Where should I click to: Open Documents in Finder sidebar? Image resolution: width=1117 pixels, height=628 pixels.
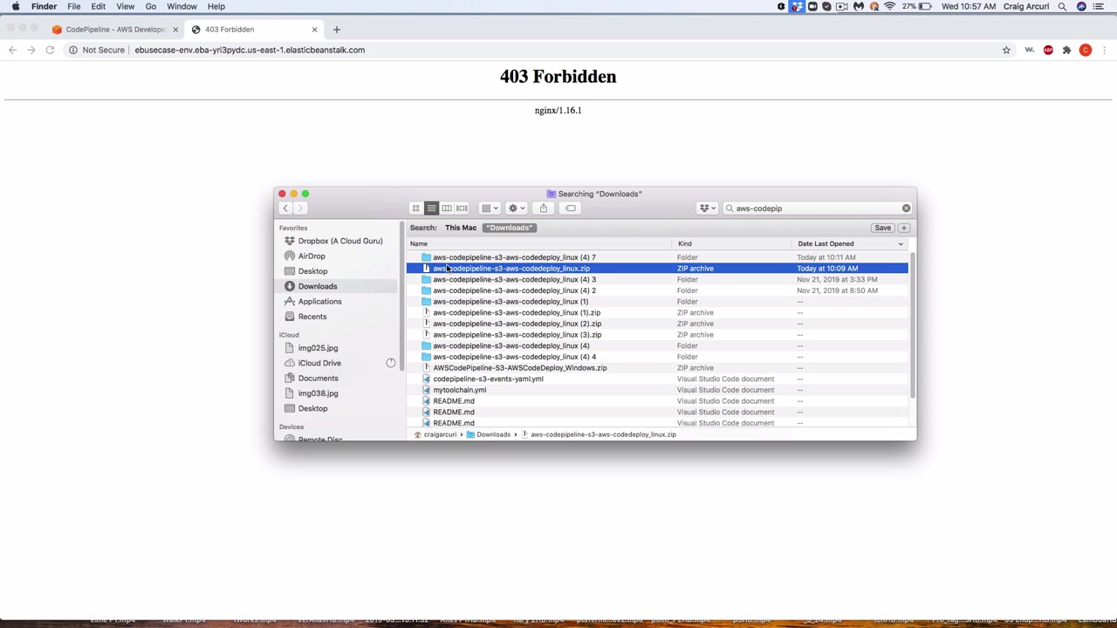318,379
